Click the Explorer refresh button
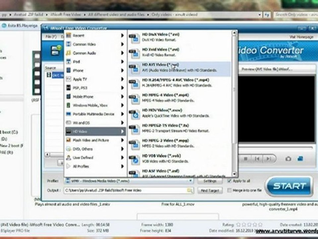The height and width of the screenshot is (239, 318). pos(267,15)
